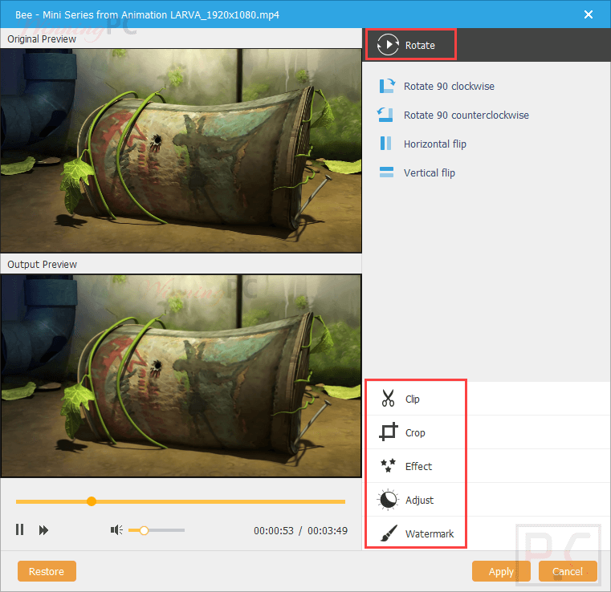
Task: Mute audio with the speaker icon
Action: [x=116, y=529]
